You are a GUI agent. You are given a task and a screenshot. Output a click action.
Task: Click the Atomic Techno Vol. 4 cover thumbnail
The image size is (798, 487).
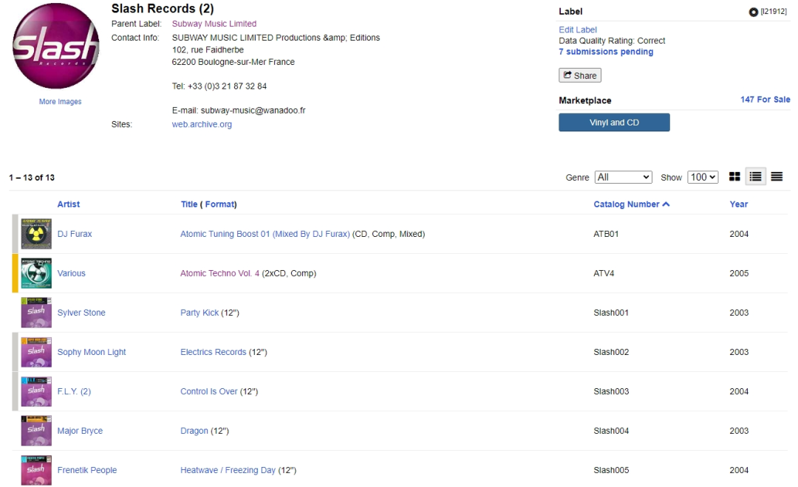36,273
